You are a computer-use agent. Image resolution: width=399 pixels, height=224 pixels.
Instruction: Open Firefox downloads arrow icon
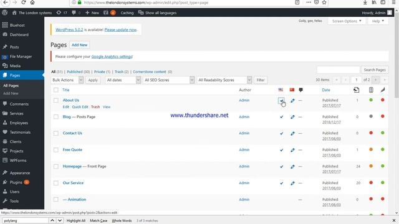[x=365, y=2]
